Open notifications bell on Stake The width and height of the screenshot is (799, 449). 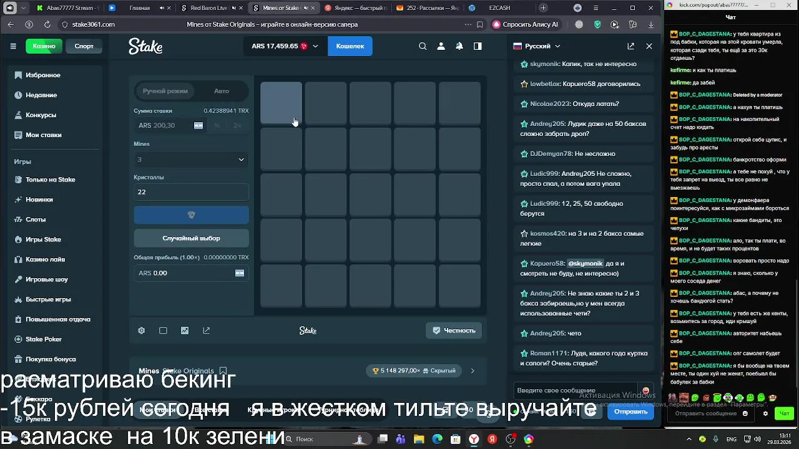coord(459,46)
